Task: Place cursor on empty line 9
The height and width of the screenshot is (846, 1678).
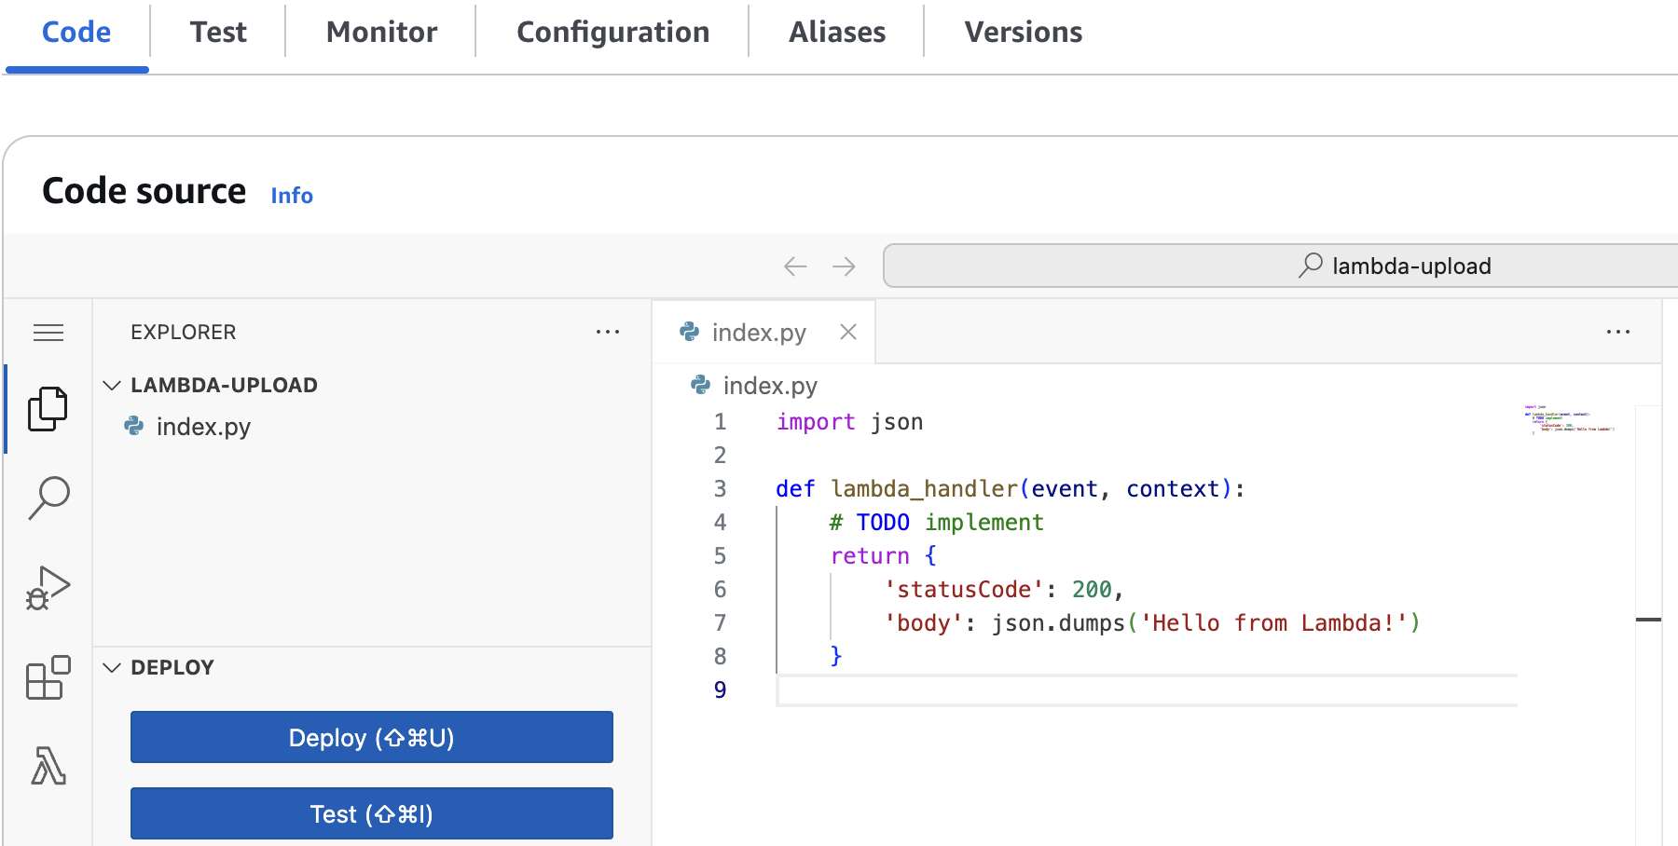Action: click(x=1147, y=690)
